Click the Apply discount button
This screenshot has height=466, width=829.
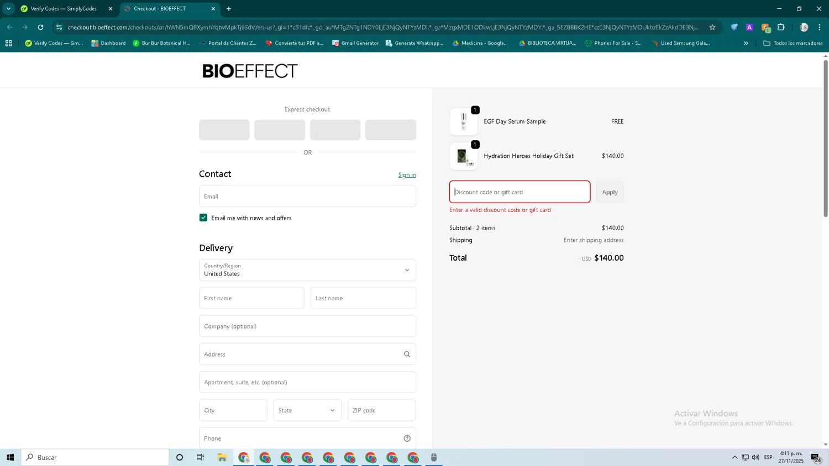pyautogui.click(x=610, y=192)
